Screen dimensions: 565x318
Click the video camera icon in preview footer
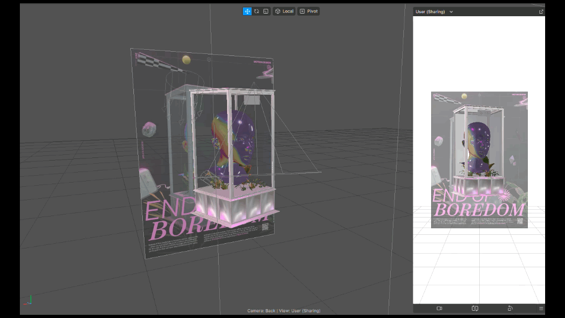[x=439, y=309]
